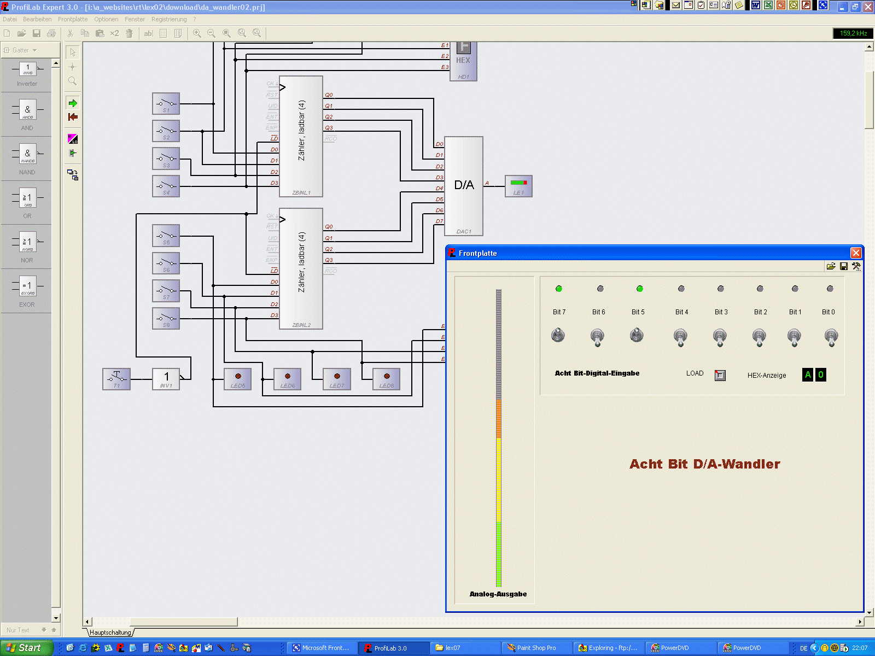
Task: Toggle switch S1 in the circuit
Action: (166, 103)
